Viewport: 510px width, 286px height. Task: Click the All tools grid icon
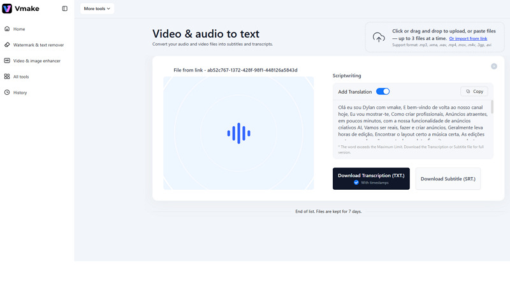coord(7,76)
